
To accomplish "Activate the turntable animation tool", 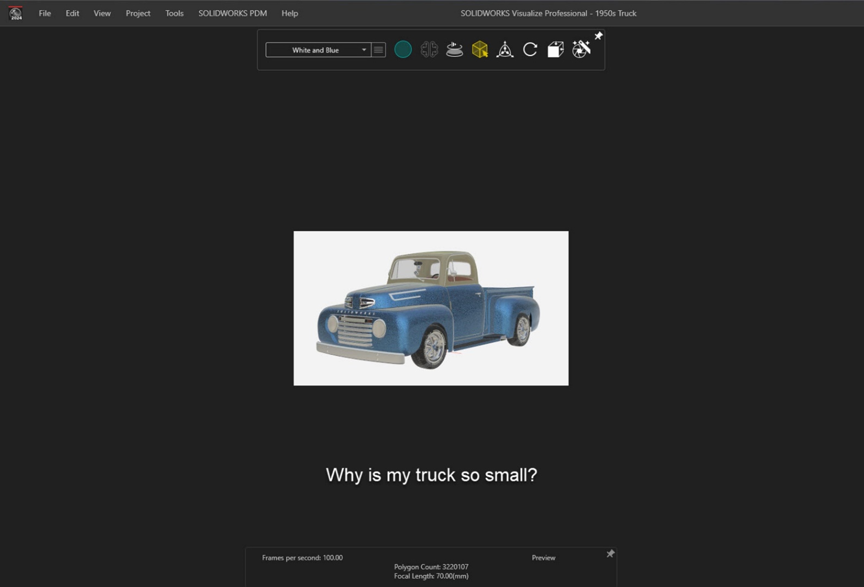I will coord(454,49).
